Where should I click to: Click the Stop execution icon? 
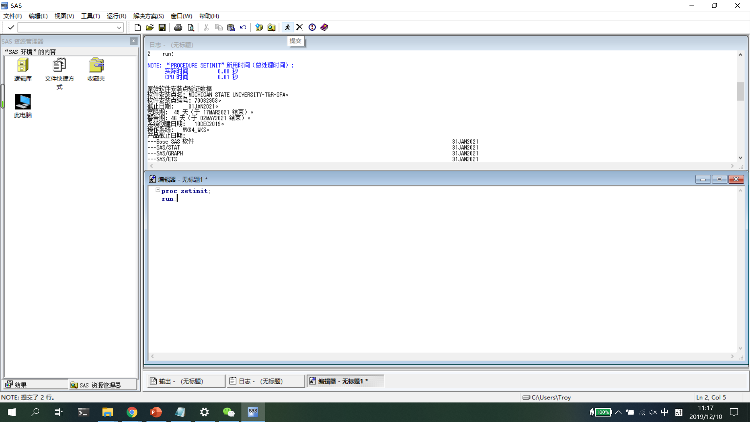pos(299,27)
